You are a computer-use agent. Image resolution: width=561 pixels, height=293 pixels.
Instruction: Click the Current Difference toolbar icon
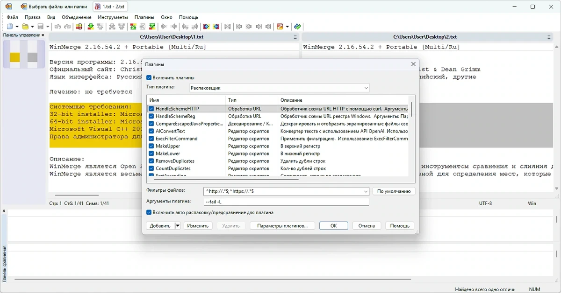pyautogui.click(x=143, y=27)
